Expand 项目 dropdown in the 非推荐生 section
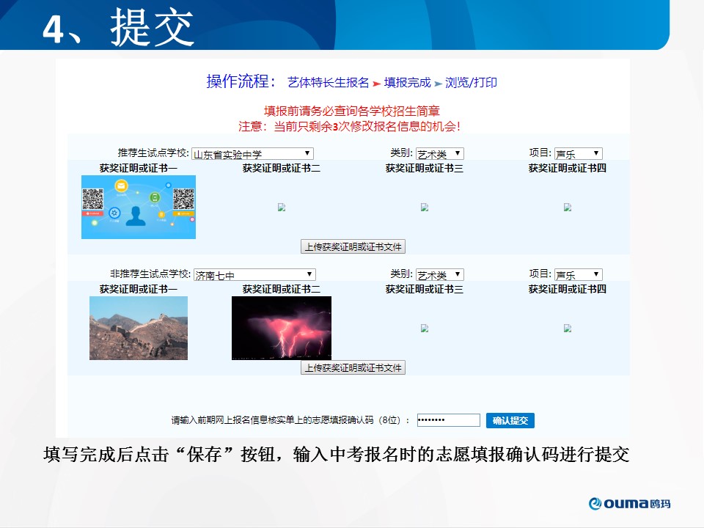Viewport: 704px width, 528px height. coord(578,275)
